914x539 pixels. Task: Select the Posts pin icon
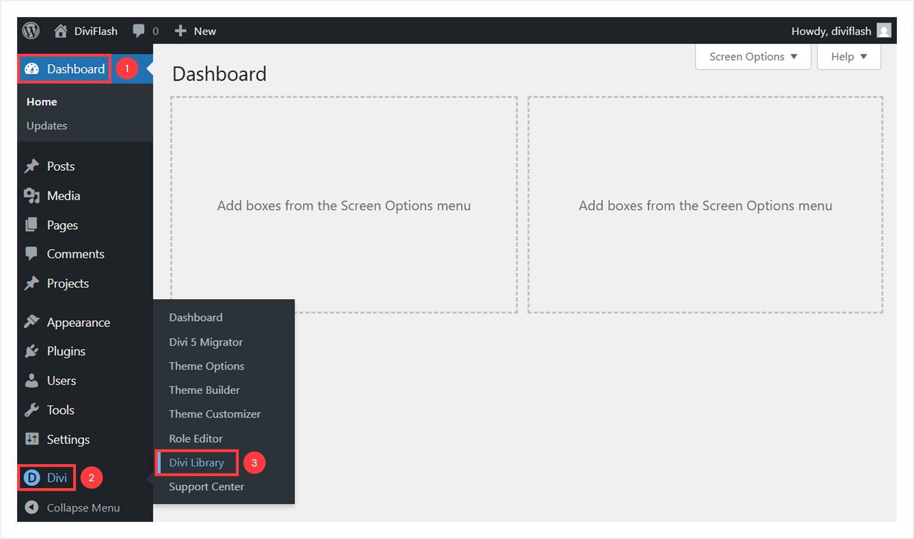pyautogui.click(x=32, y=166)
